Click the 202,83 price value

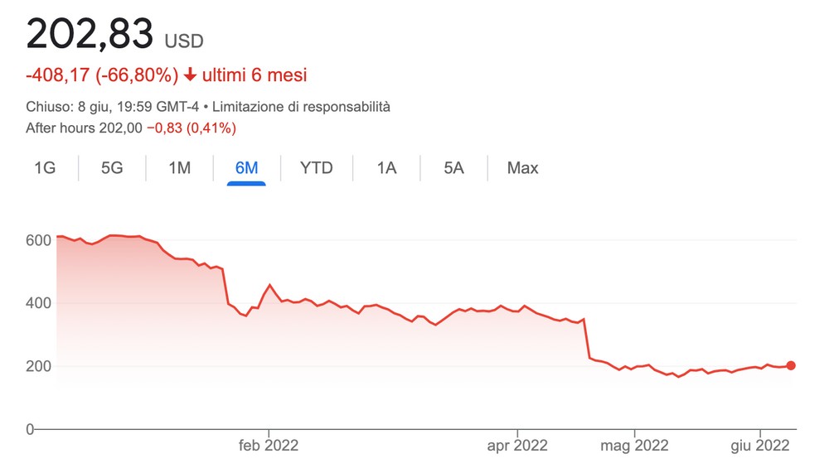pos(90,35)
